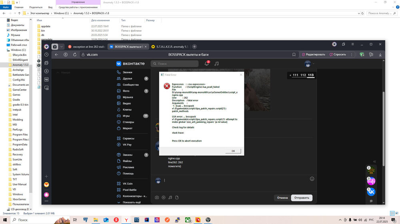Open the Windows Start menu
This screenshot has width=400, height=224.
5,220
